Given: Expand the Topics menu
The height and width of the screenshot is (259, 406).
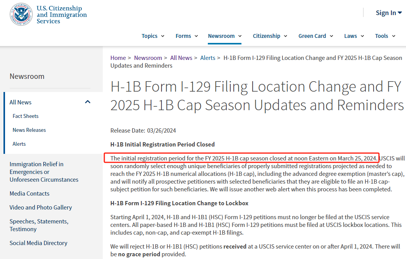Looking at the screenshot, I should (x=153, y=36).
